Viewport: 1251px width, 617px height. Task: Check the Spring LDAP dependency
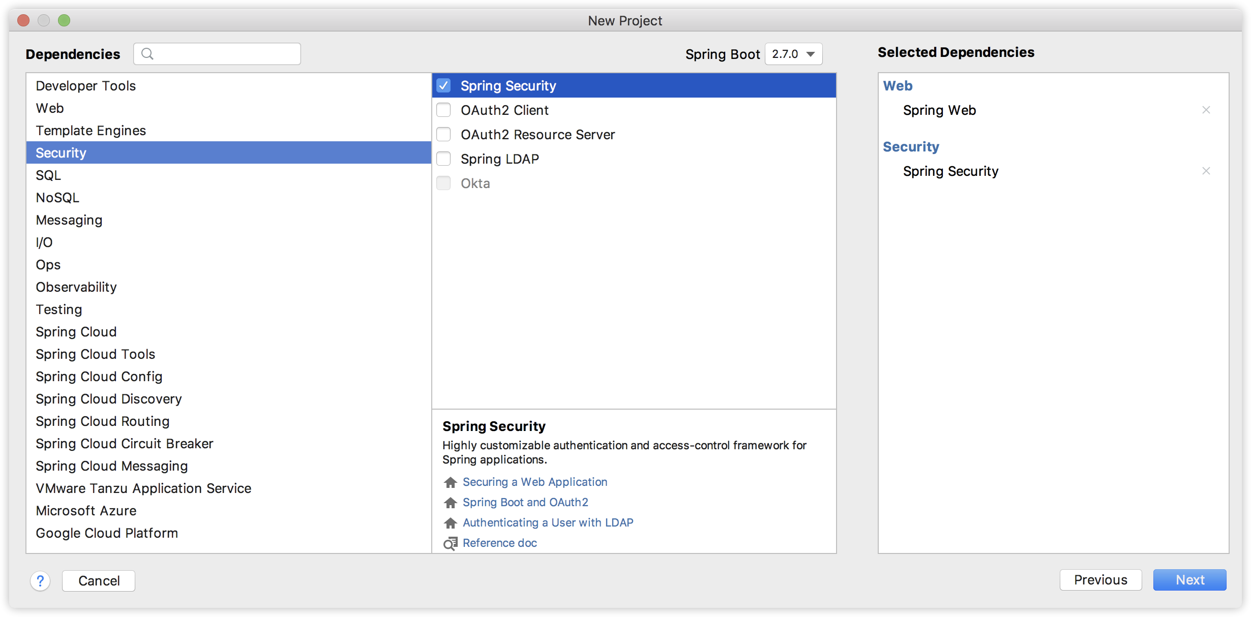[x=443, y=159]
